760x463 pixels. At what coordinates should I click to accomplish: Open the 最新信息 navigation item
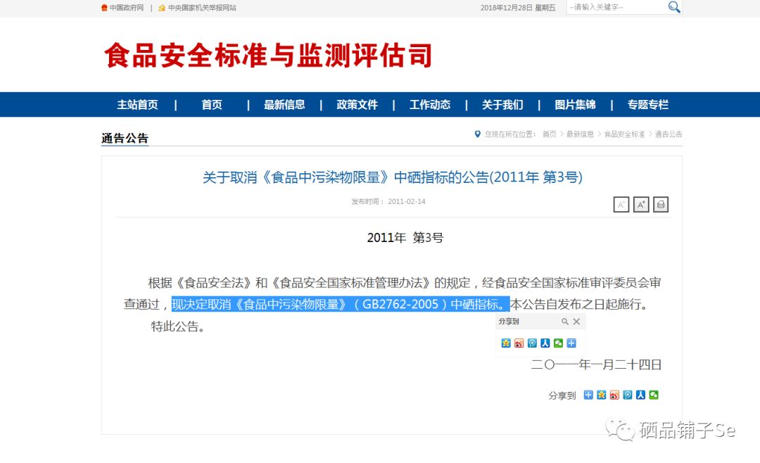point(284,105)
